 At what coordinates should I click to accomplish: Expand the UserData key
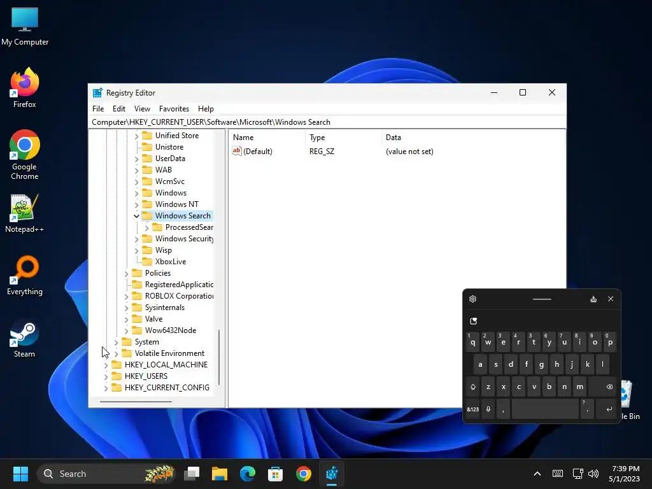pos(136,159)
